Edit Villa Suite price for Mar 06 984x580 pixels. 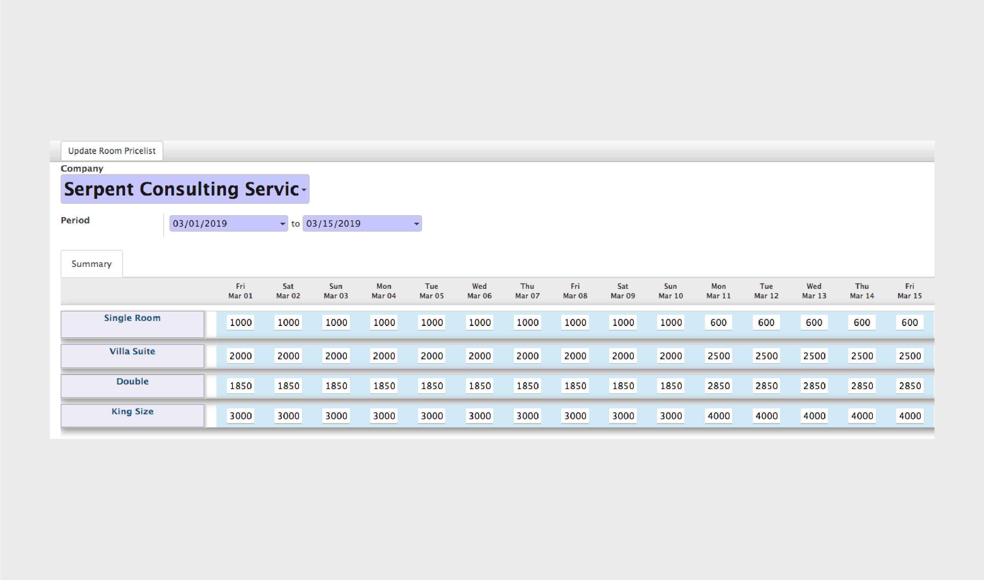pyautogui.click(x=479, y=356)
